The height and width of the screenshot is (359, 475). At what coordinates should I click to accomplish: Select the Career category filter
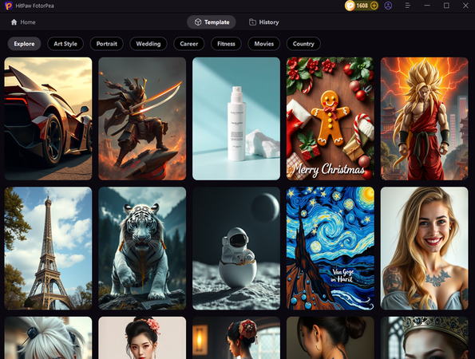(x=189, y=44)
